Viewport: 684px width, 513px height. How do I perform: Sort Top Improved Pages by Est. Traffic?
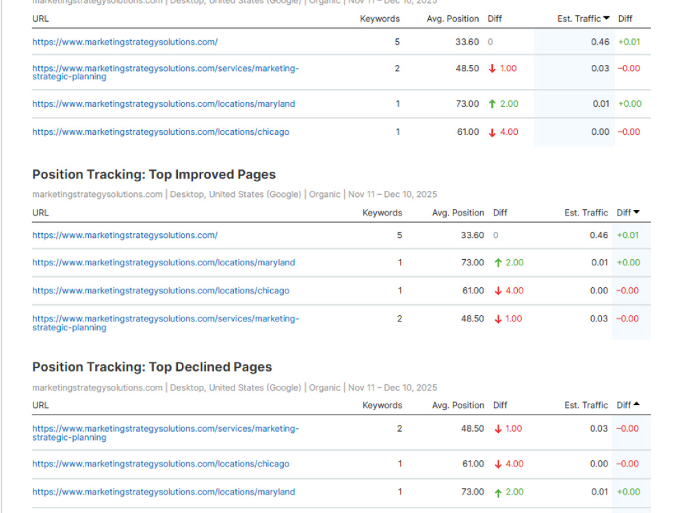click(586, 213)
